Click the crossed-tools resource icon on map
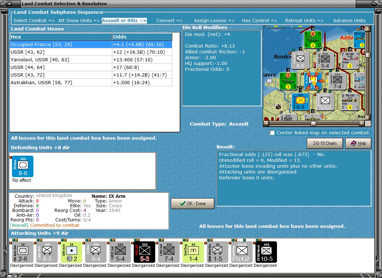This screenshot has height=278, width=382. click(x=278, y=107)
